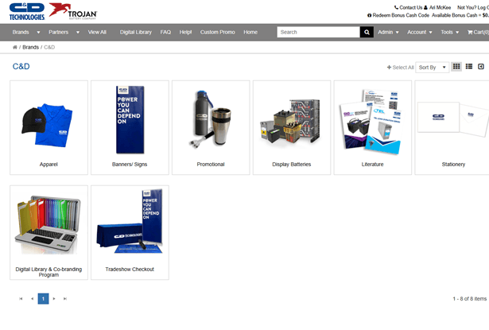Open the shopping Cart
The width and height of the screenshot is (489, 330).
(x=478, y=32)
